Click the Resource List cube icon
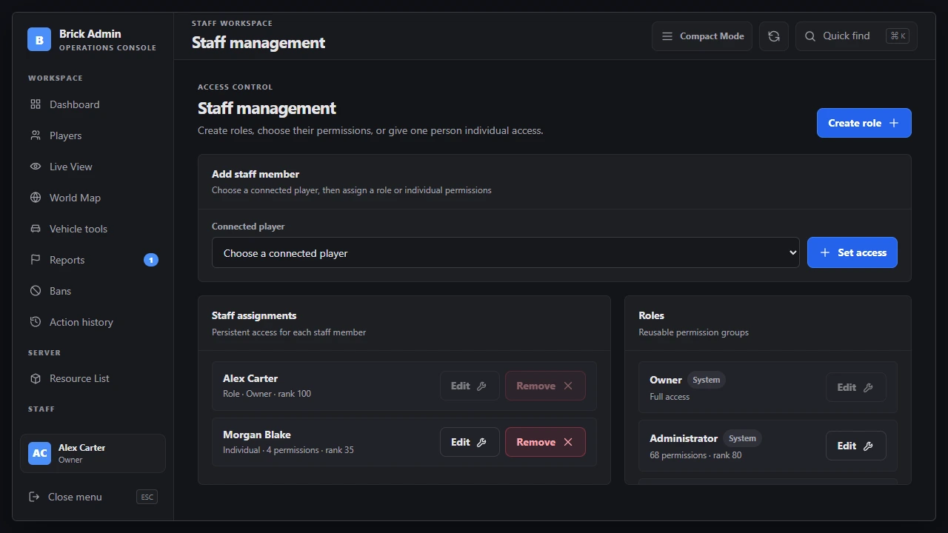Image resolution: width=948 pixels, height=533 pixels. tap(36, 378)
